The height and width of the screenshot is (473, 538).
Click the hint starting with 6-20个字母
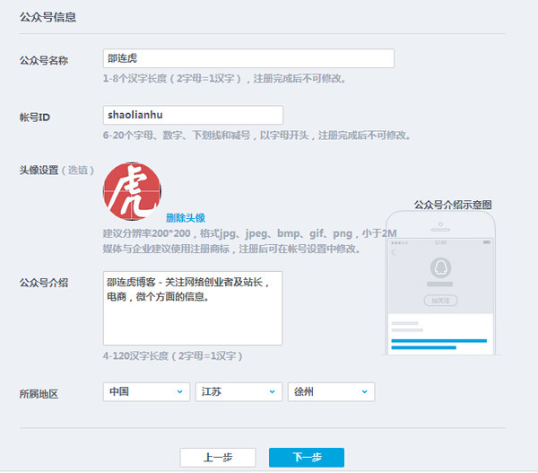pyautogui.click(x=256, y=136)
